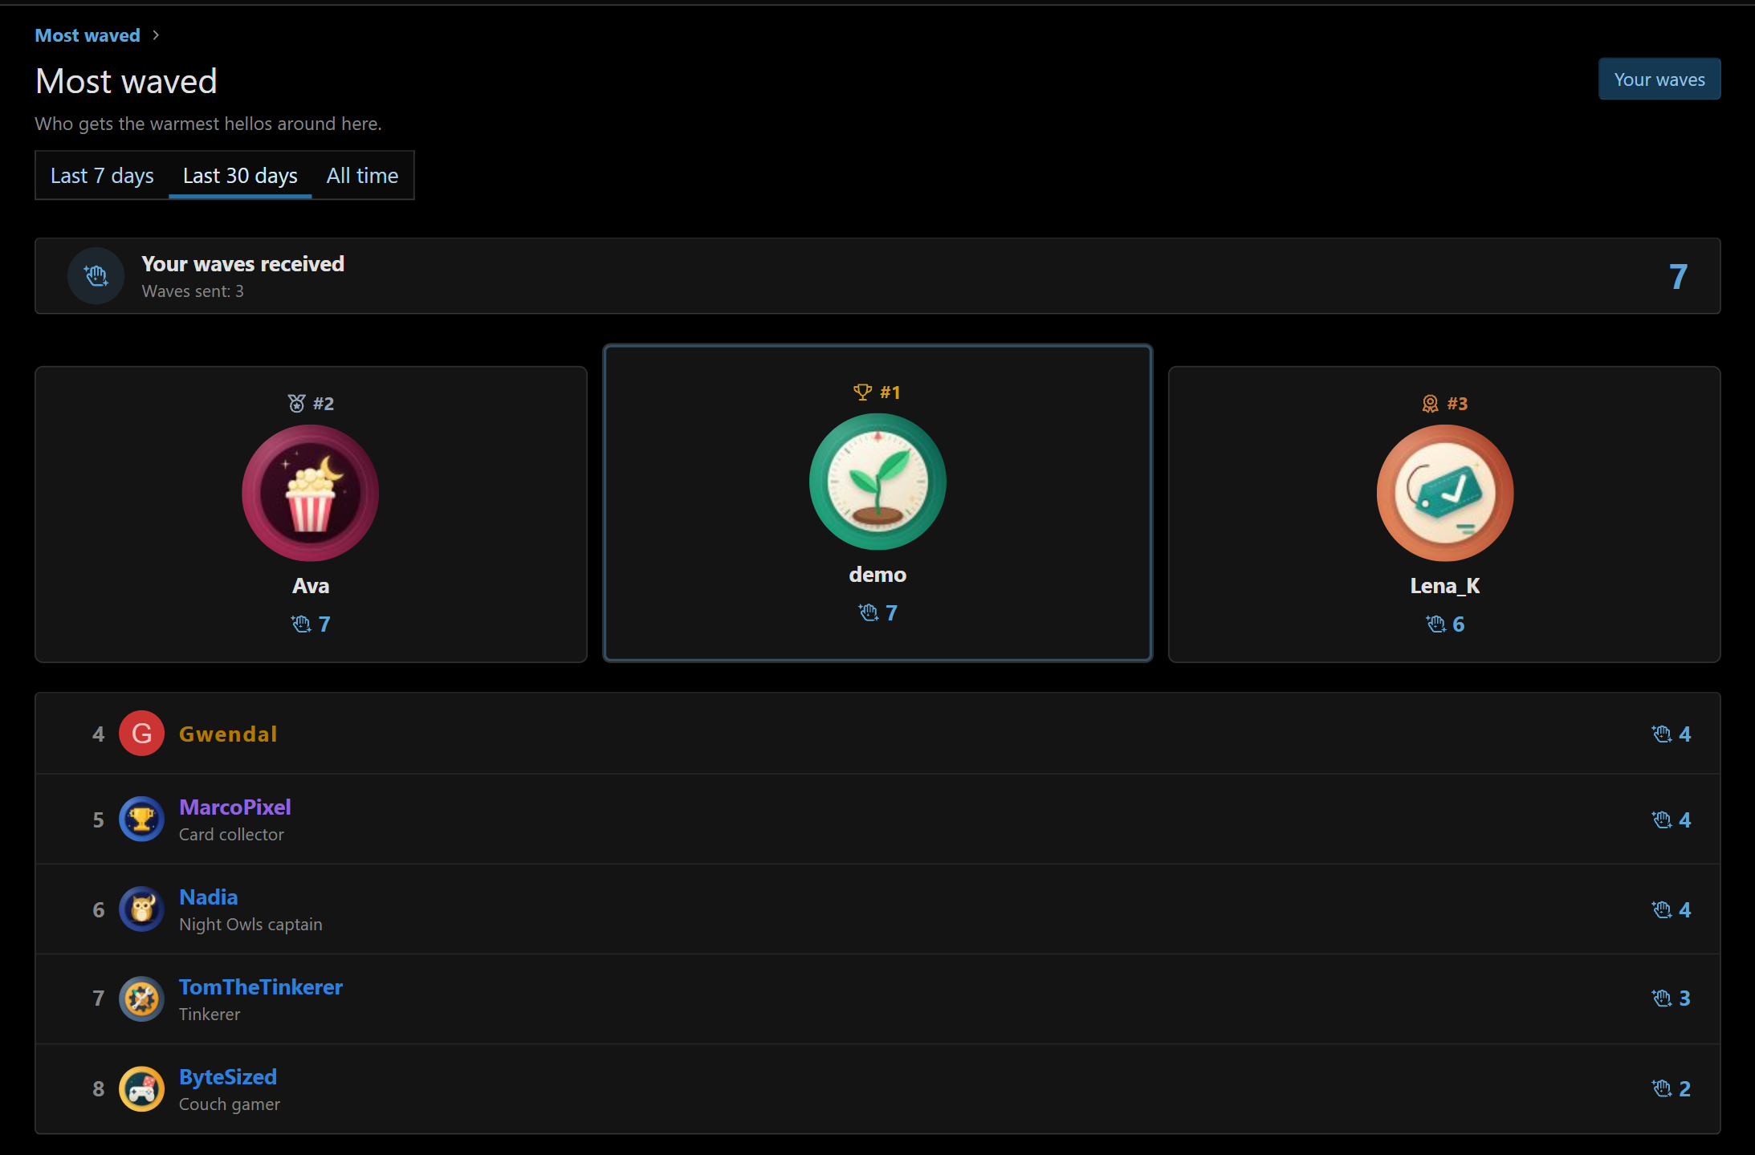Switch to the All time tab
Image resolution: width=1755 pixels, height=1155 pixels.
coord(362,175)
